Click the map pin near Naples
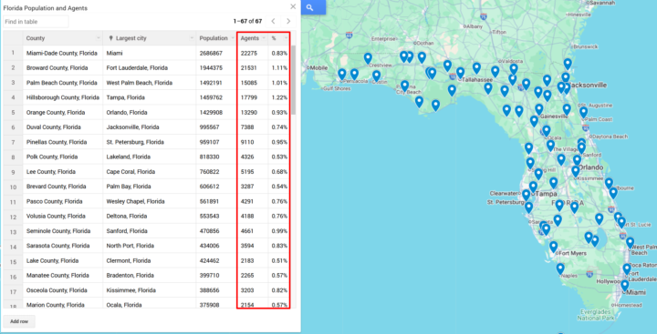The height and width of the screenshot is (334, 657). coord(560,268)
